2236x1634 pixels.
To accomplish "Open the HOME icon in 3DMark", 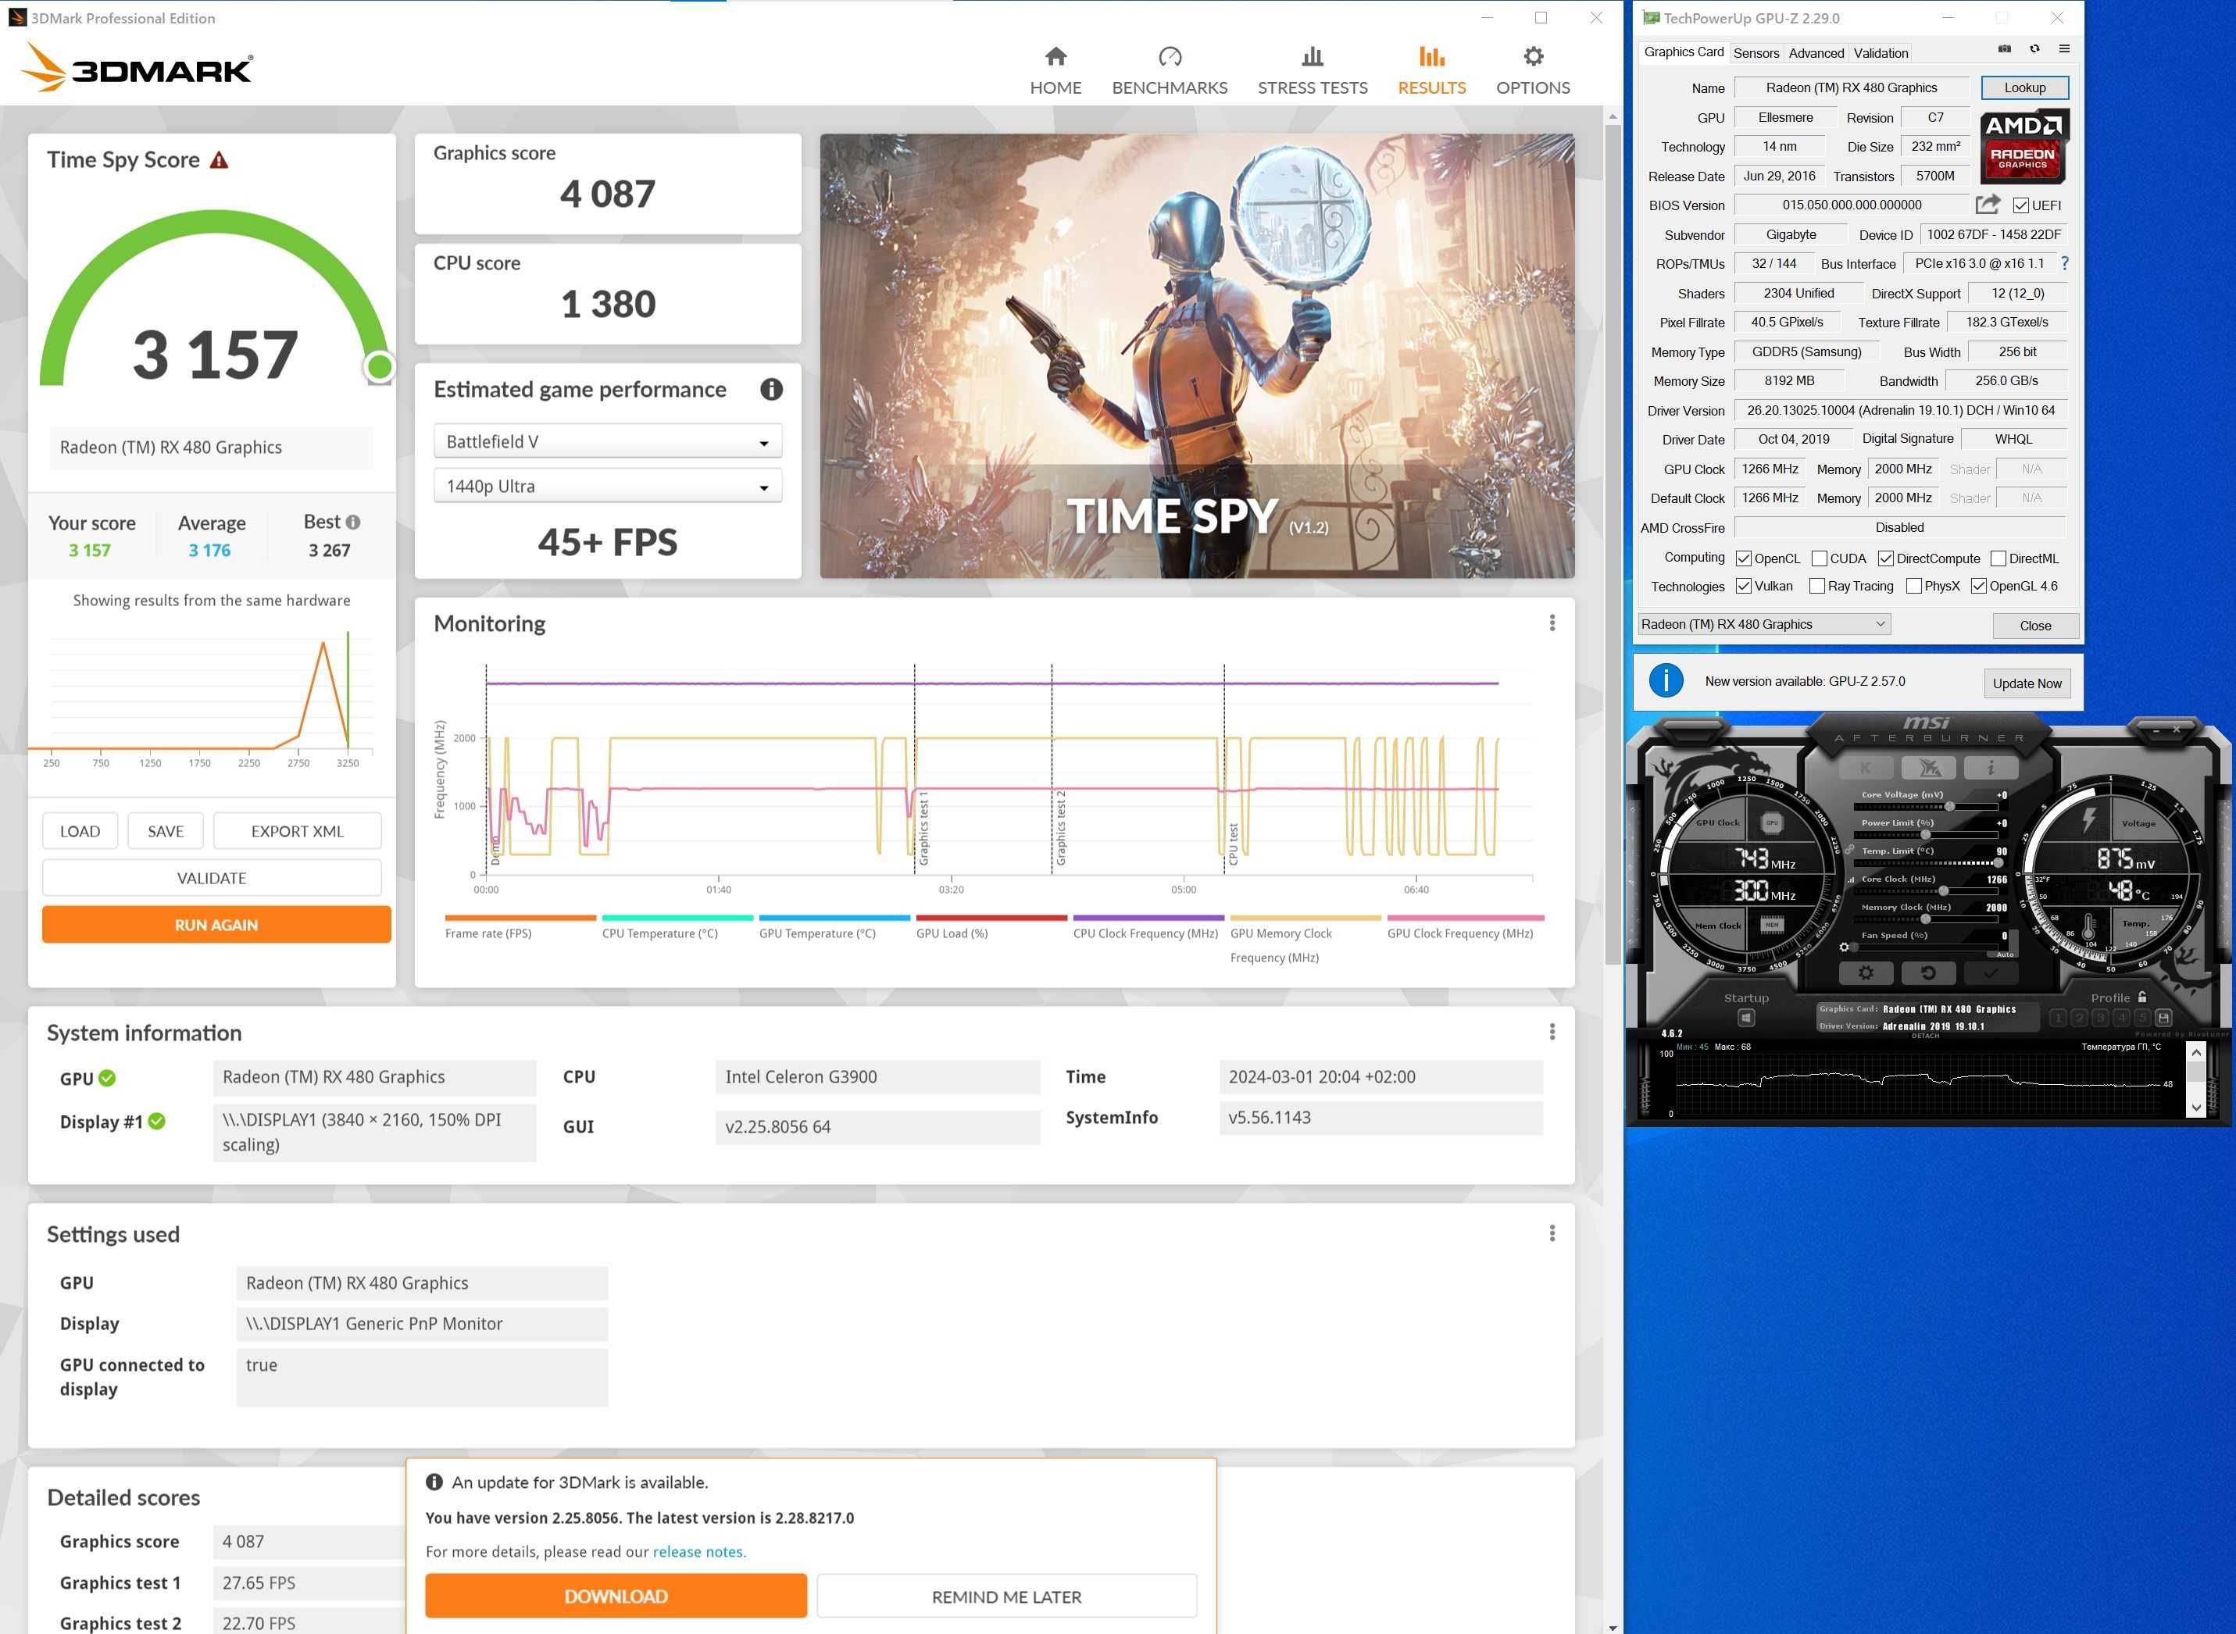I will pos(1055,56).
